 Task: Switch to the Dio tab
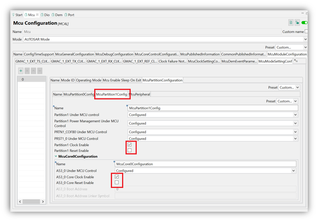45,15
